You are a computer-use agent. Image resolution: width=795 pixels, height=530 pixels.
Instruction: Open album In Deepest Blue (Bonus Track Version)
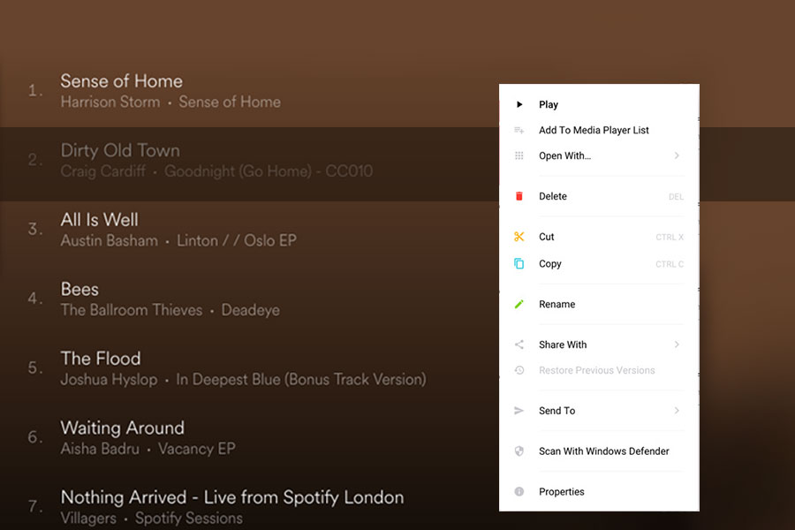301,379
